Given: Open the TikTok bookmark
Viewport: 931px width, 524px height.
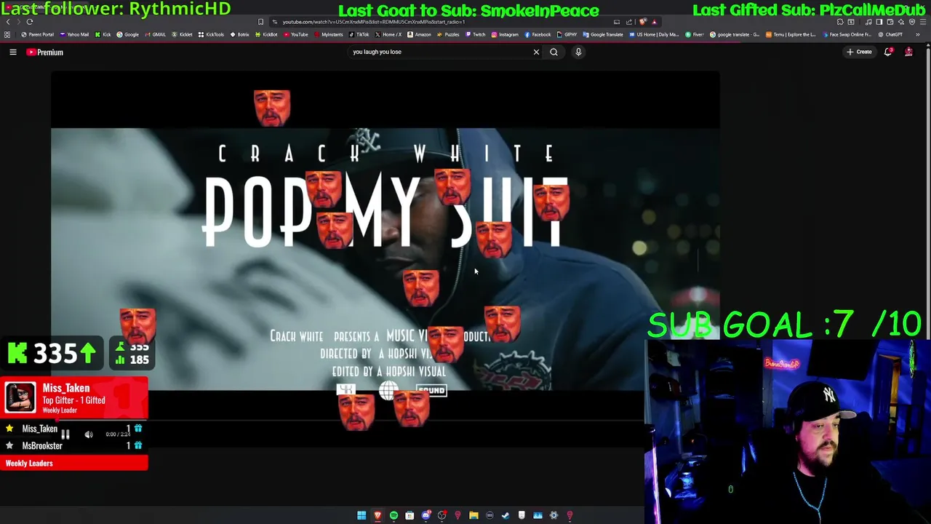Looking at the screenshot, I should pyautogui.click(x=359, y=34).
